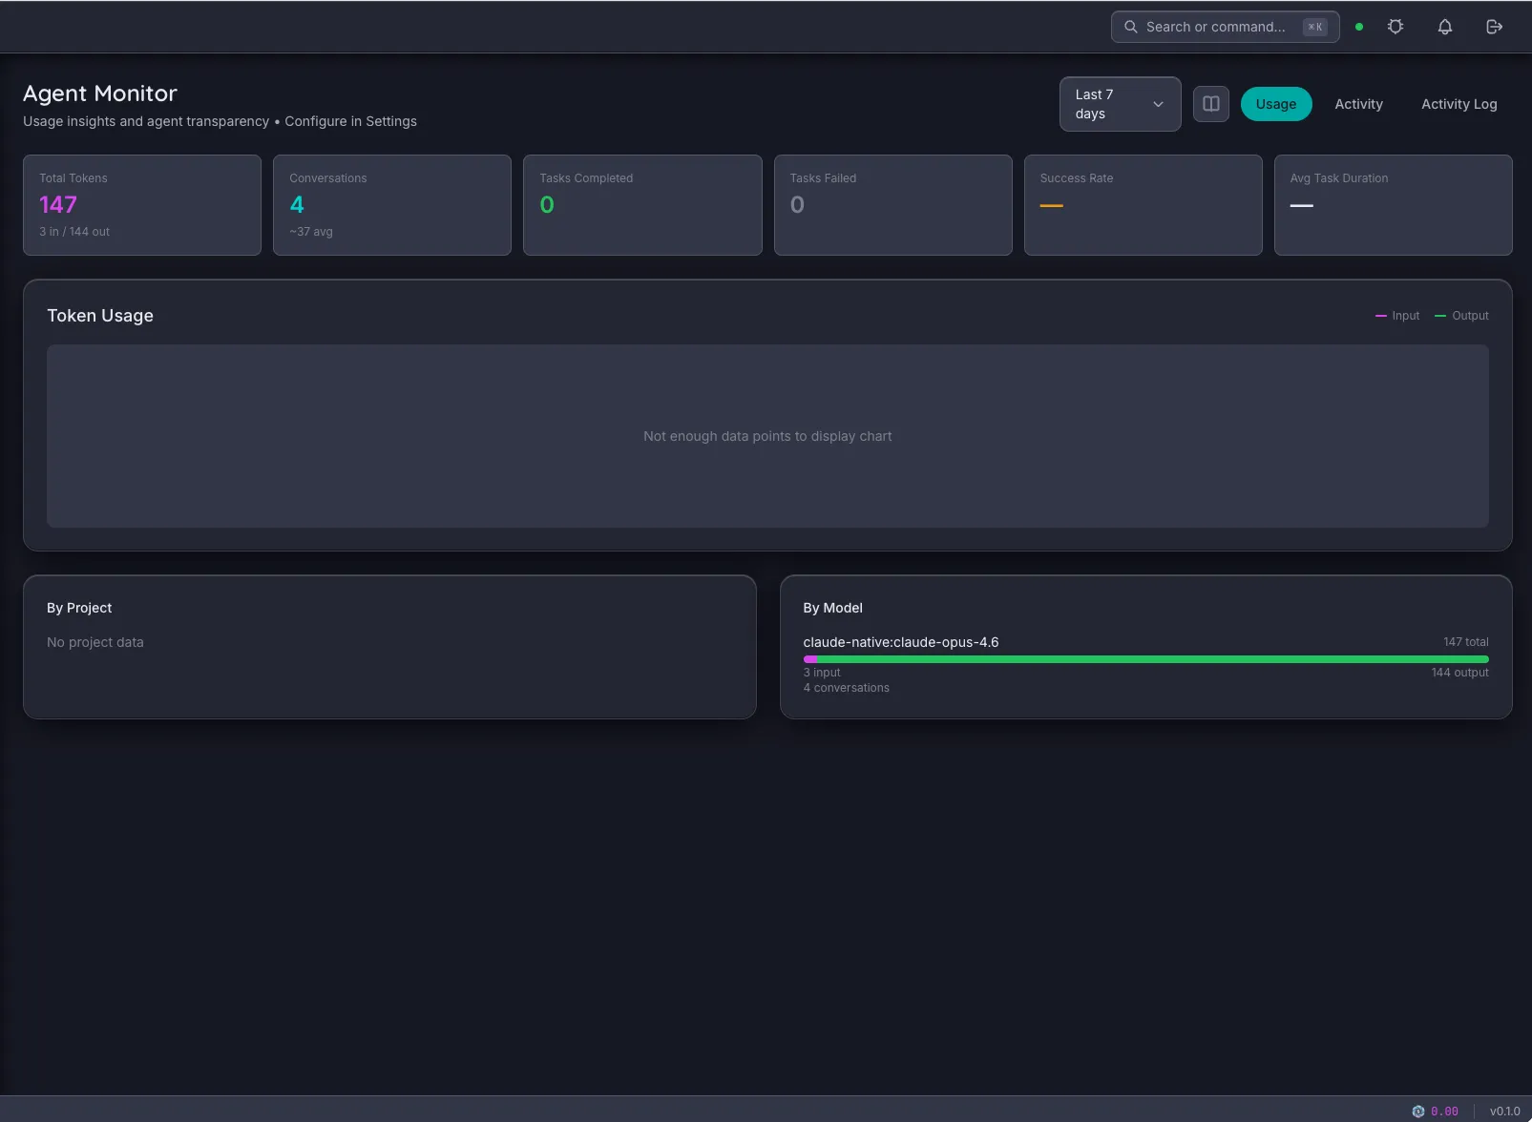Click the 0.00 cost value

[x=1444, y=1112]
